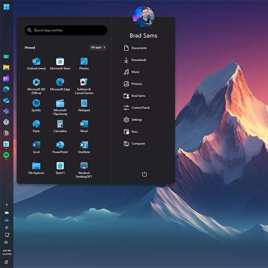Screen dimensions: 268x268
Task: Launch PowerPoint from pinned apps
Action: (60, 147)
